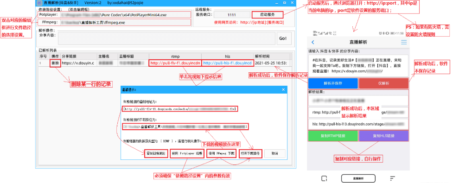Close the 直播解析 desktop window
Screen dimensions: 459x183
tap(293, 3)
